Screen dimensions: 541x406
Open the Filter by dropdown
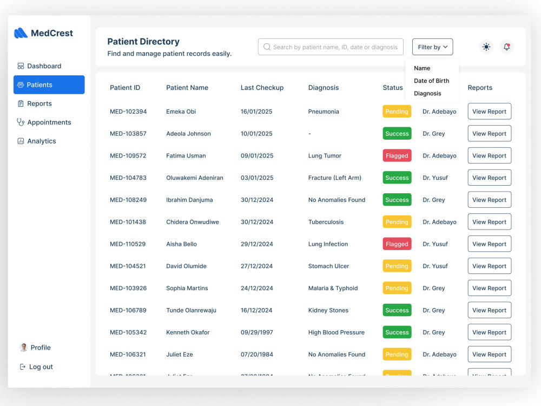pos(432,47)
